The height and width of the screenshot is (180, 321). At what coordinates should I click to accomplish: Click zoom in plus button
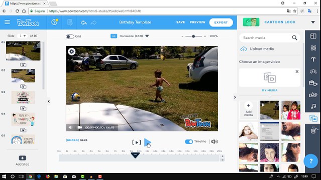point(205,36)
